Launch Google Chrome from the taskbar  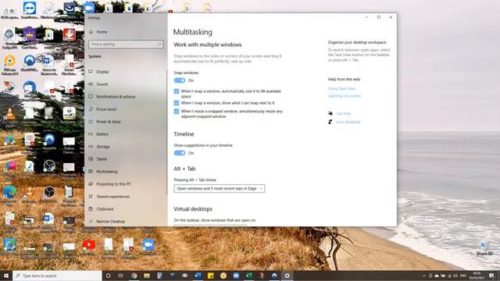(x=134, y=276)
